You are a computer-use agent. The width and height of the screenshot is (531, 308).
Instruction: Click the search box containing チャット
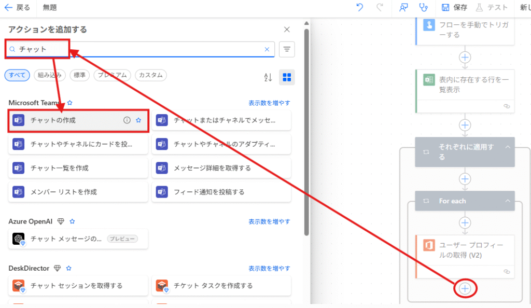[x=139, y=49]
